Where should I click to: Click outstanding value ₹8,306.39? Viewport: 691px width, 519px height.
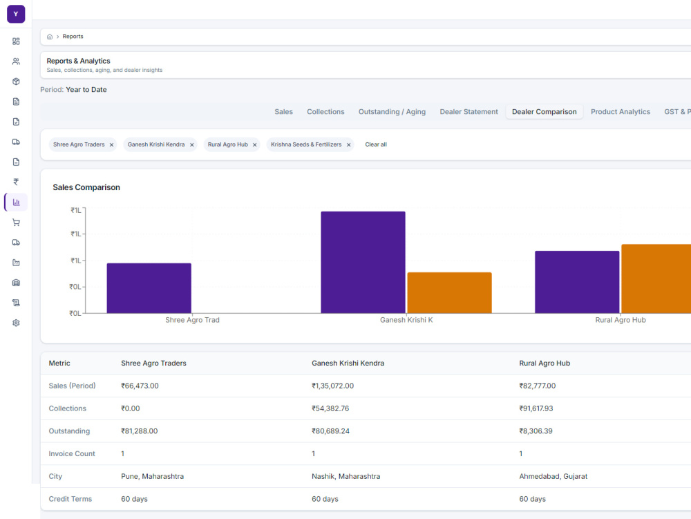click(536, 431)
